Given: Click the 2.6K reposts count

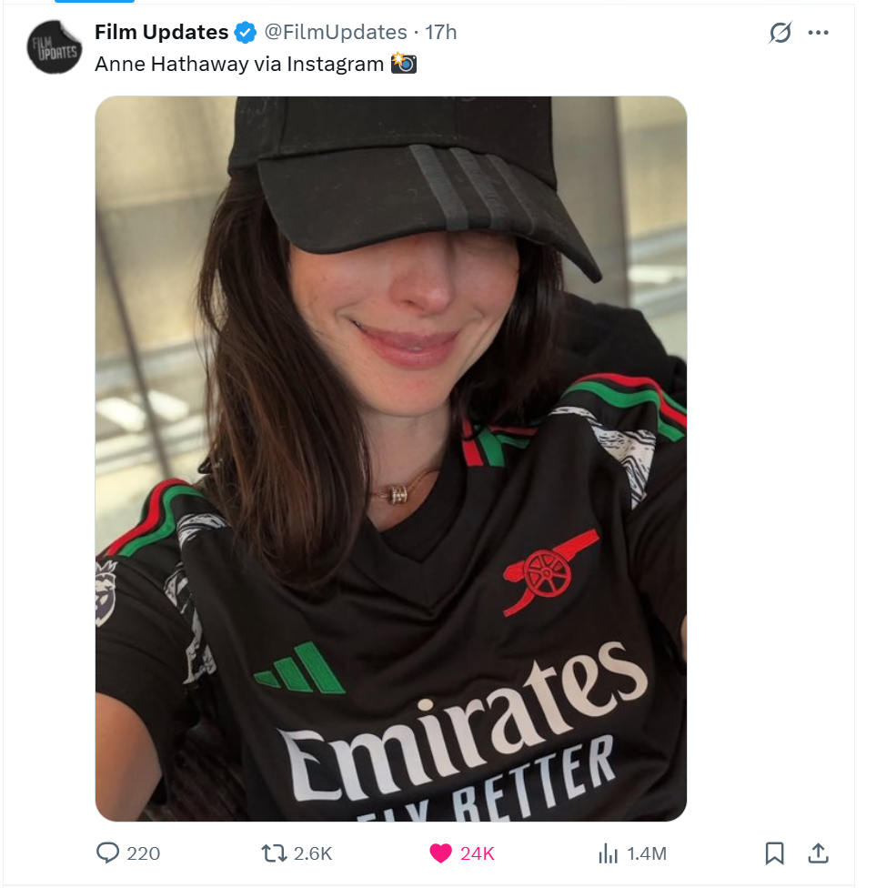Looking at the screenshot, I should 313,853.
